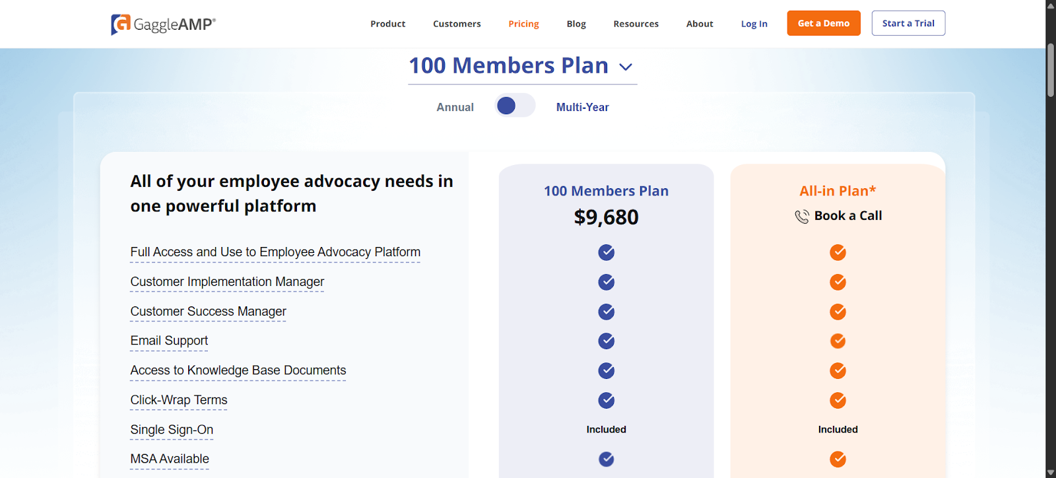Click Full Access and Use to Employee Advocacy Platform

(x=275, y=252)
